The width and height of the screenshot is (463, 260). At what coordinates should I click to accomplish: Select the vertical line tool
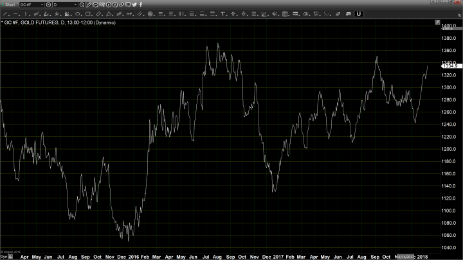26,14
